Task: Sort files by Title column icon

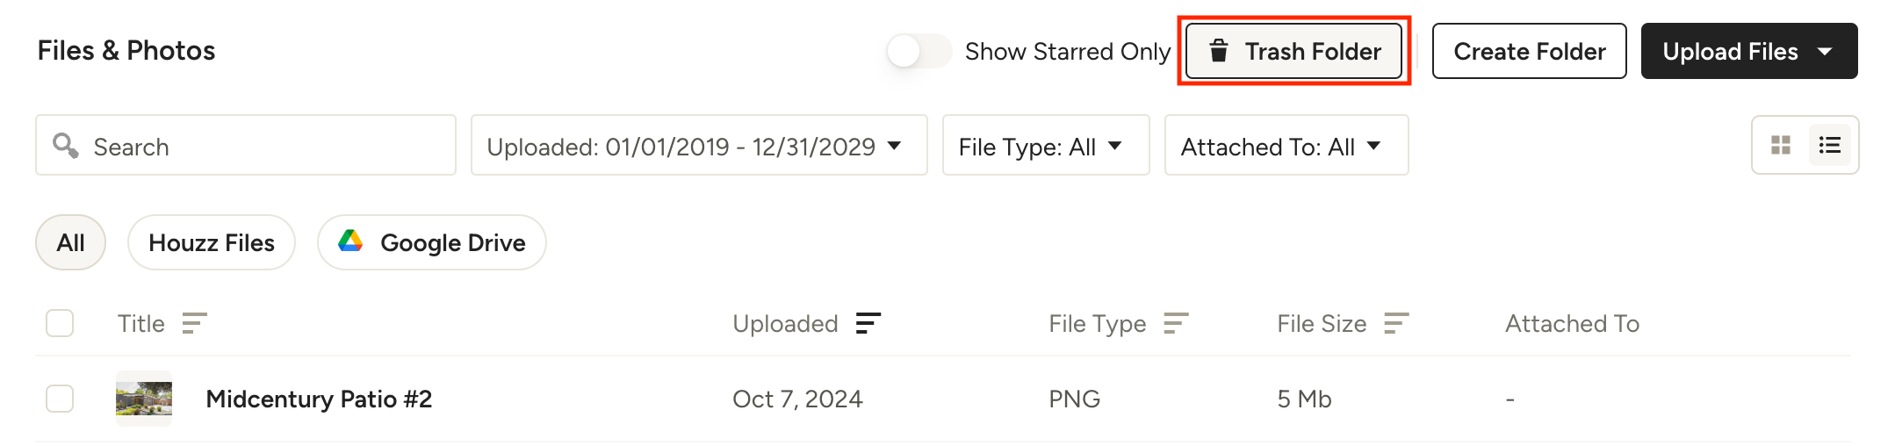Action: coord(194,324)
